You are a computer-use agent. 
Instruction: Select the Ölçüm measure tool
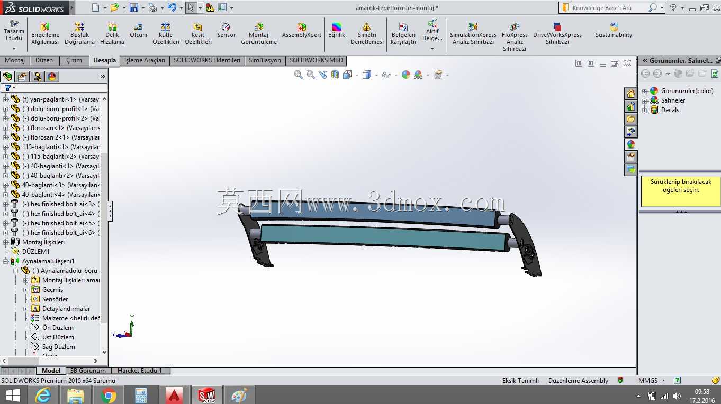[x=138, y=30]
